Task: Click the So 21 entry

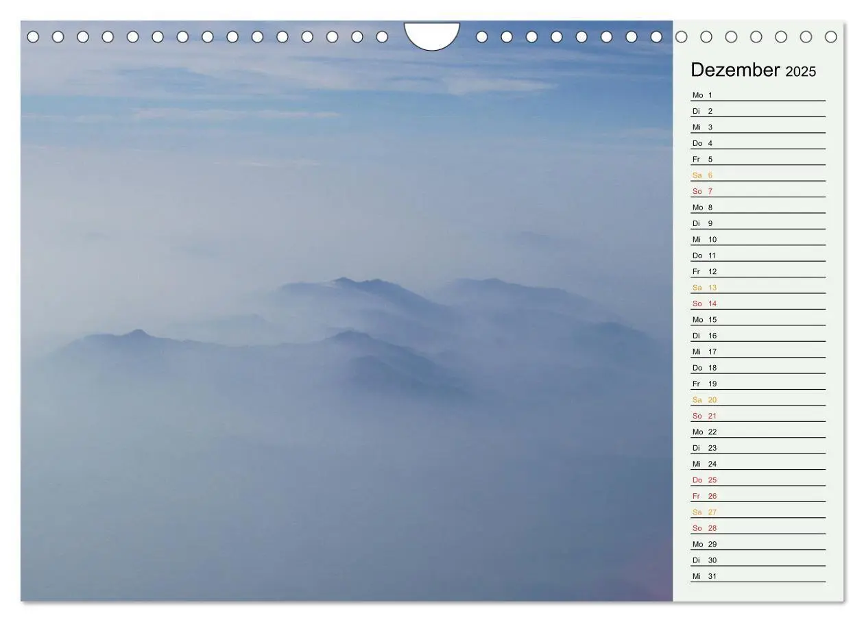Action: coord(758,416)
